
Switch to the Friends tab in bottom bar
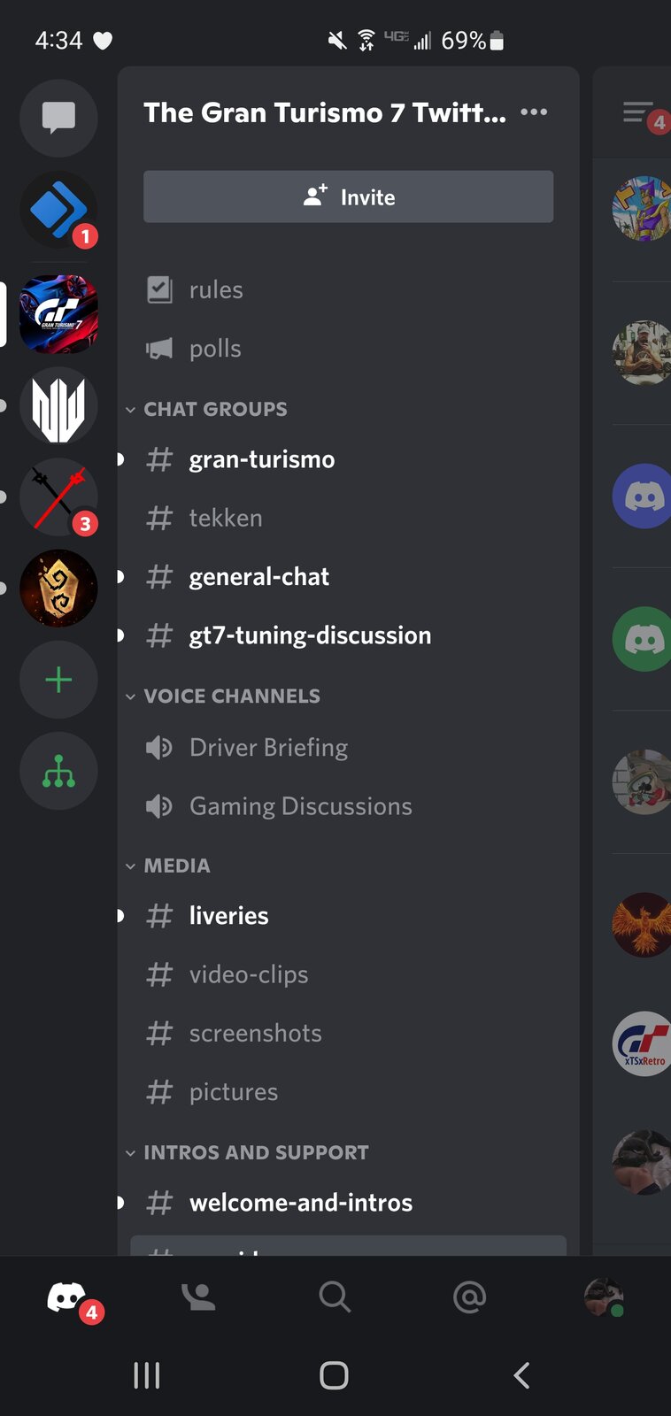pyautogui.click(x=198, y=1297)
